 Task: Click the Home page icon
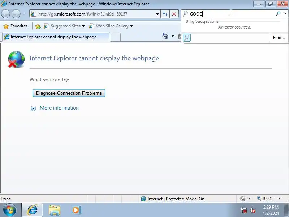pos(165,36)
